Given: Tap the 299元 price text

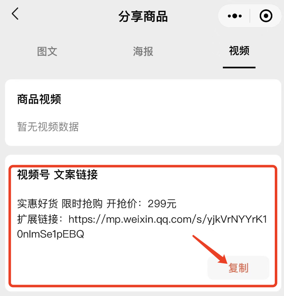Looking at the screenshot, I should [162, 204].
